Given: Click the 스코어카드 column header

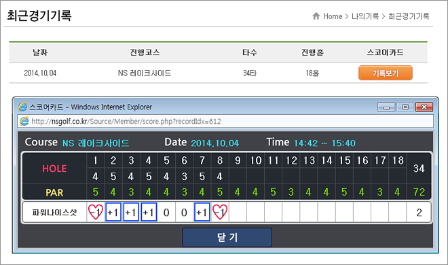Looking at the screenshot, I should 385,52.
